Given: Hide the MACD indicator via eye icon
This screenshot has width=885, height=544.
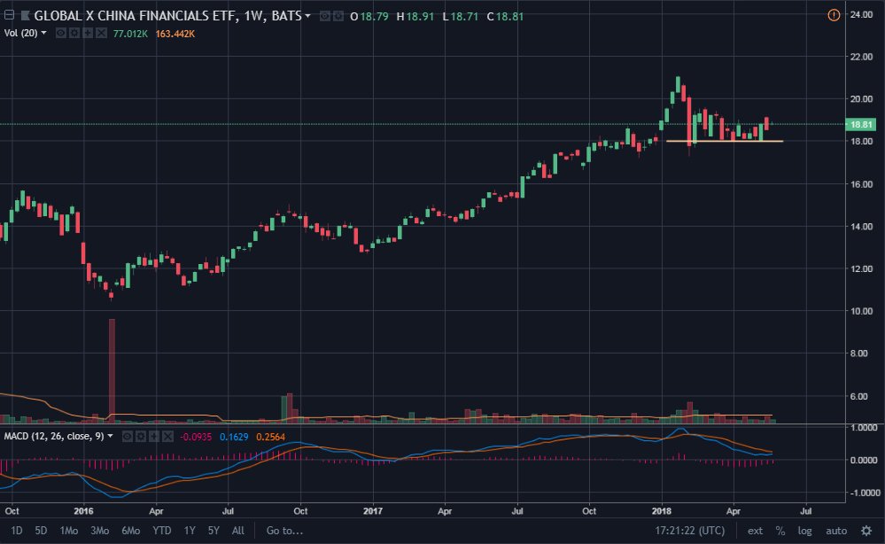Looking at the screenshot, I should (128, 436).
